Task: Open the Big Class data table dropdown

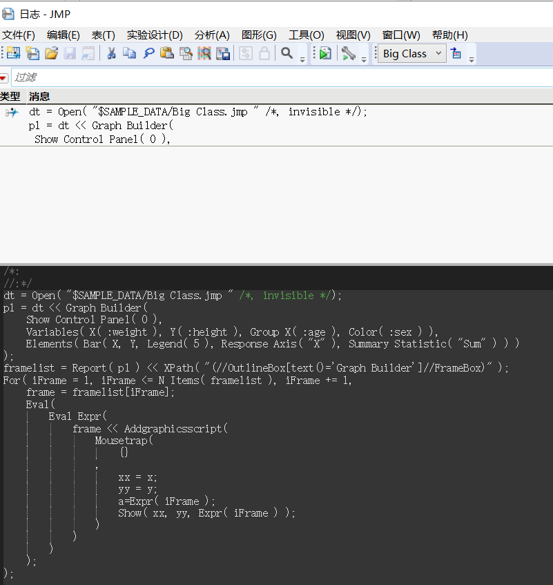Action: [411, 54]
